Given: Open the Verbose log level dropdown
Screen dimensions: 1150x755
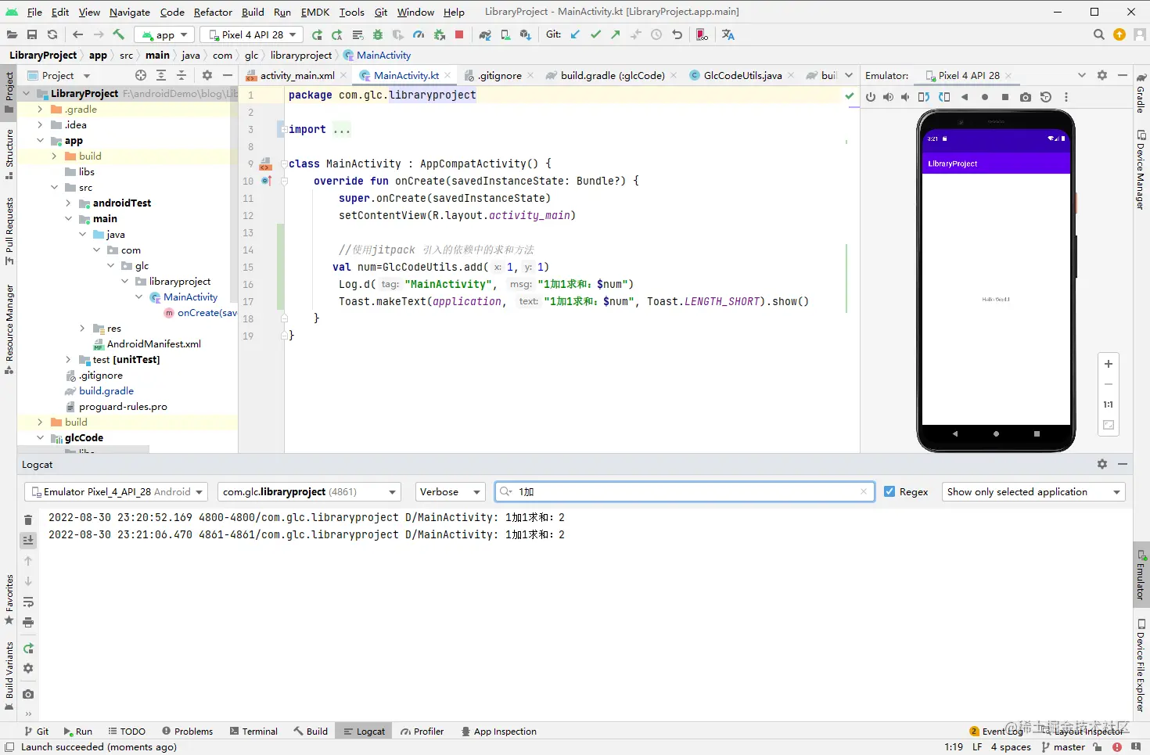Looking at the screenshot, I should [450, 492].
